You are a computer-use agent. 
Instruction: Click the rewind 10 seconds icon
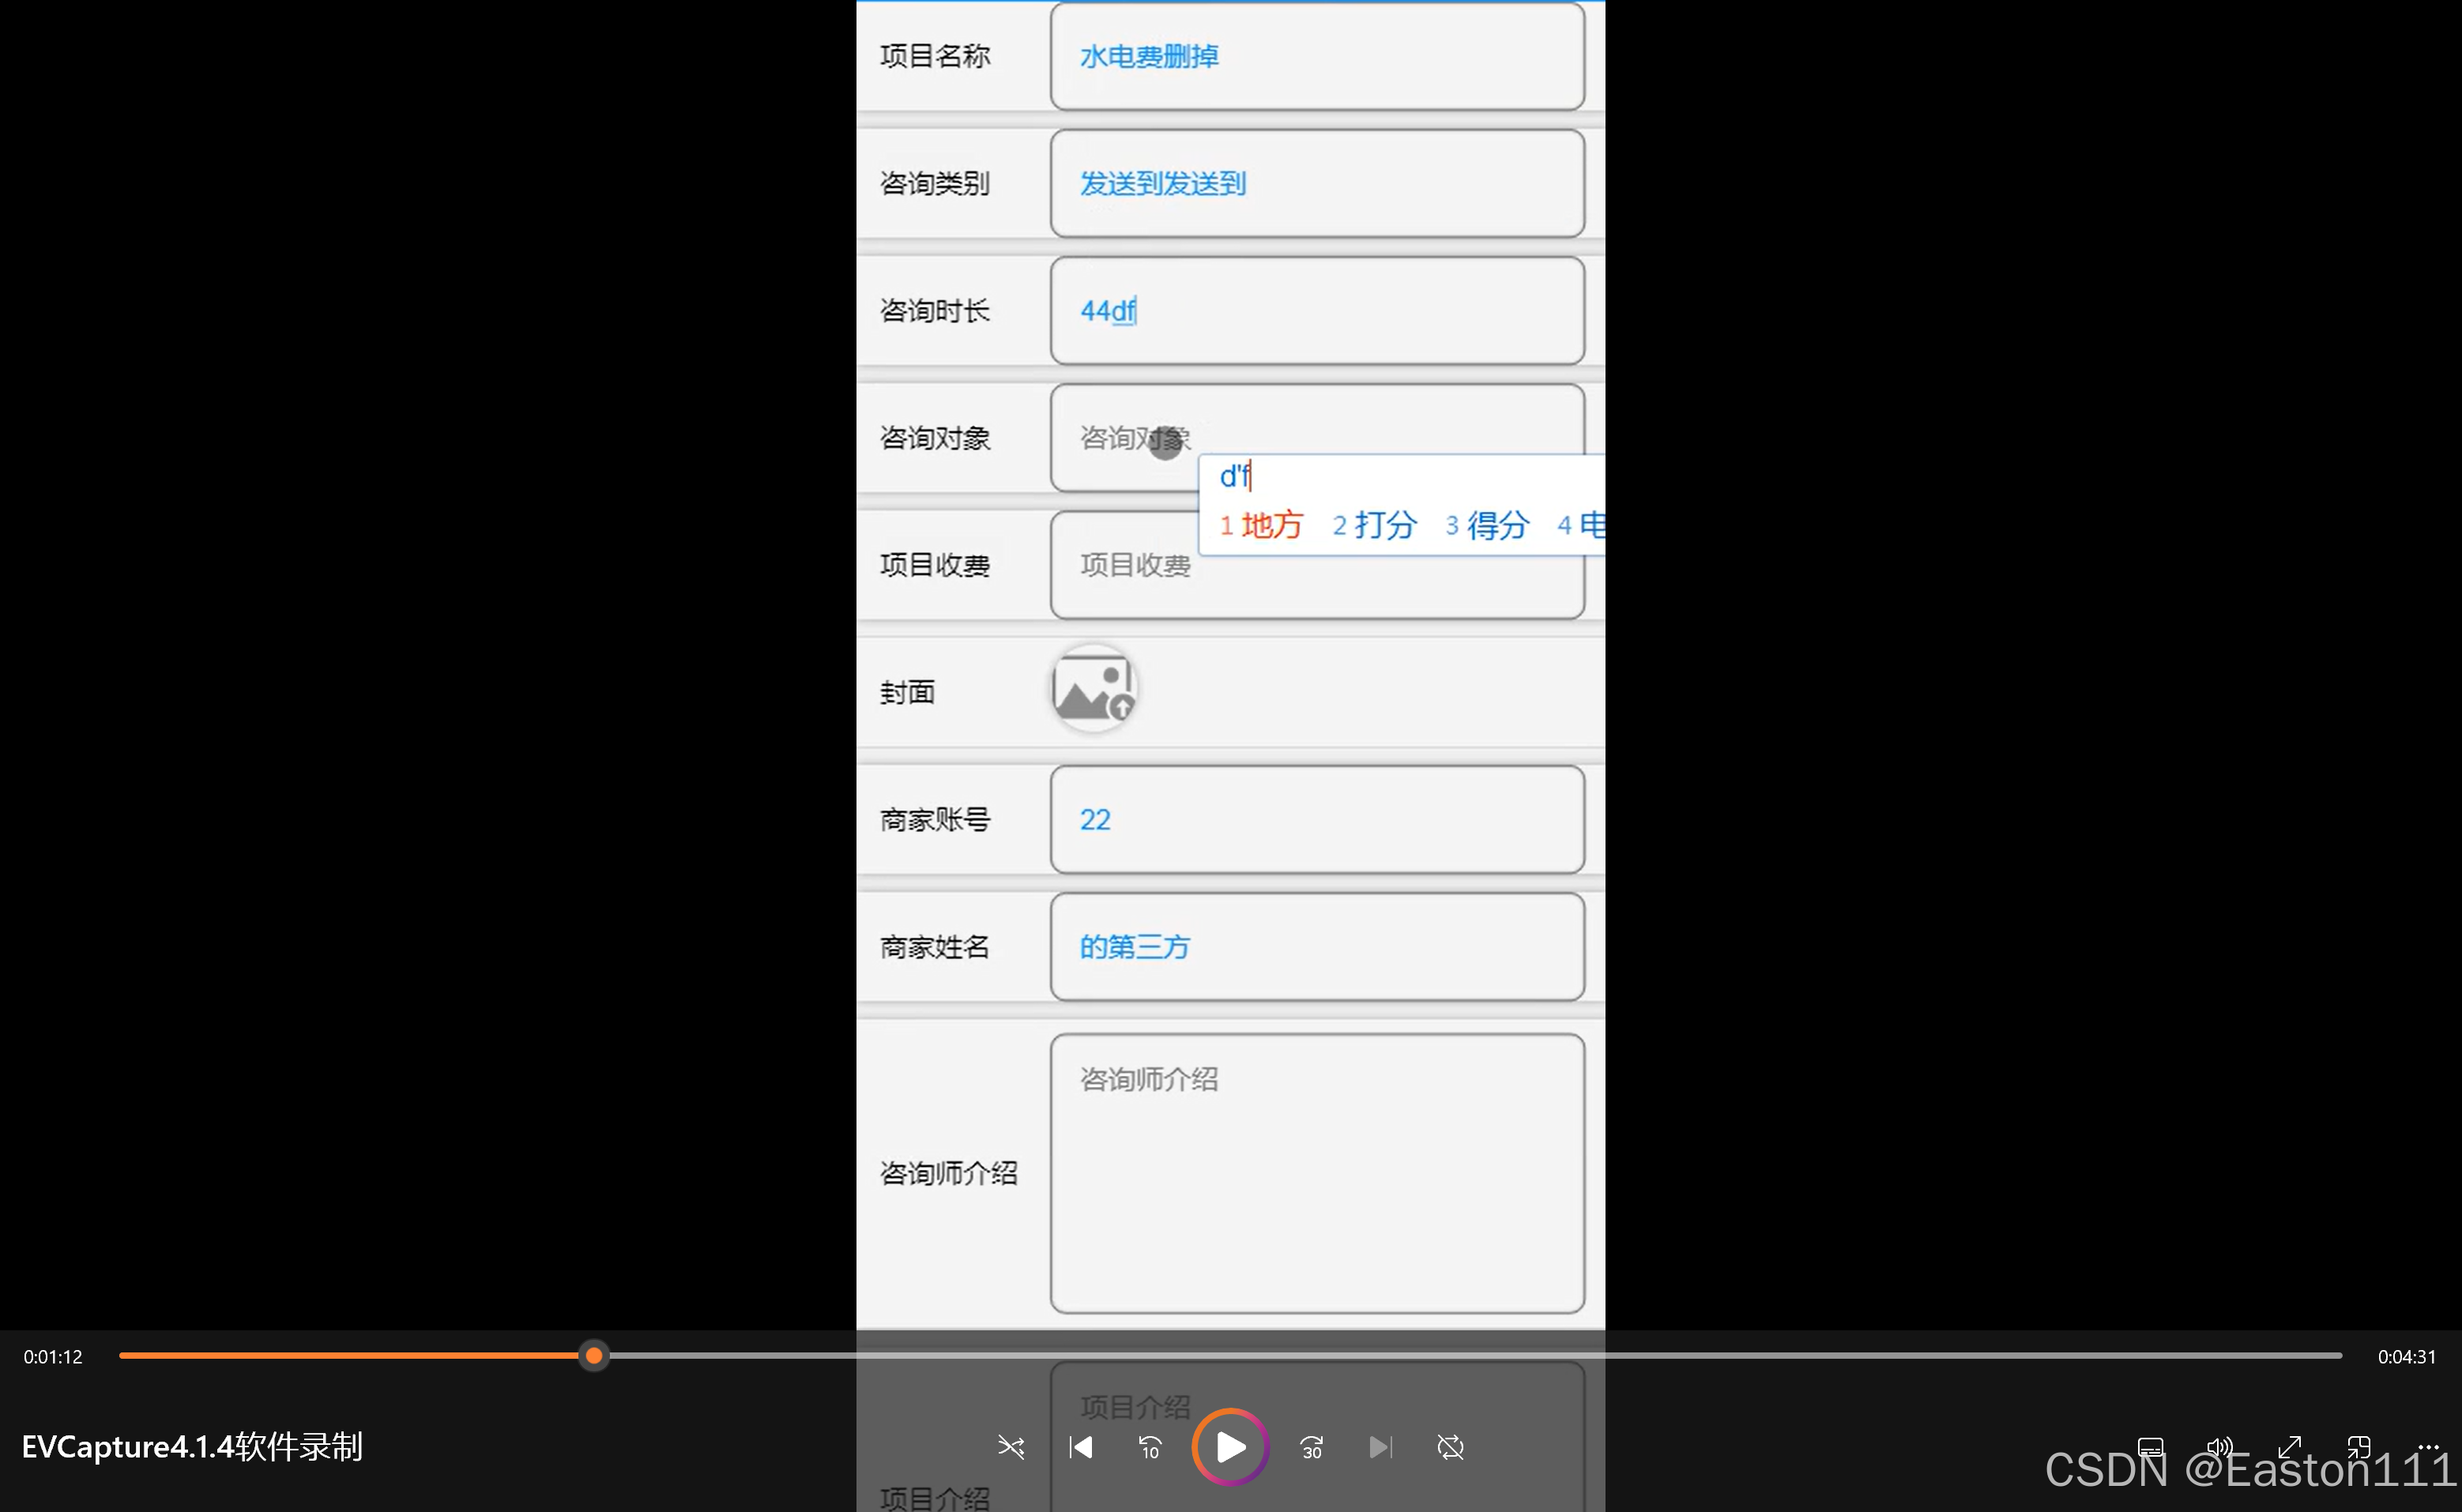tap(1149, 1447)
